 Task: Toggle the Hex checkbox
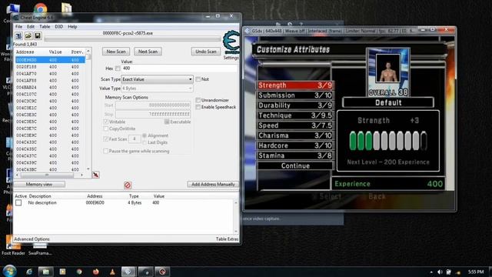118,68
